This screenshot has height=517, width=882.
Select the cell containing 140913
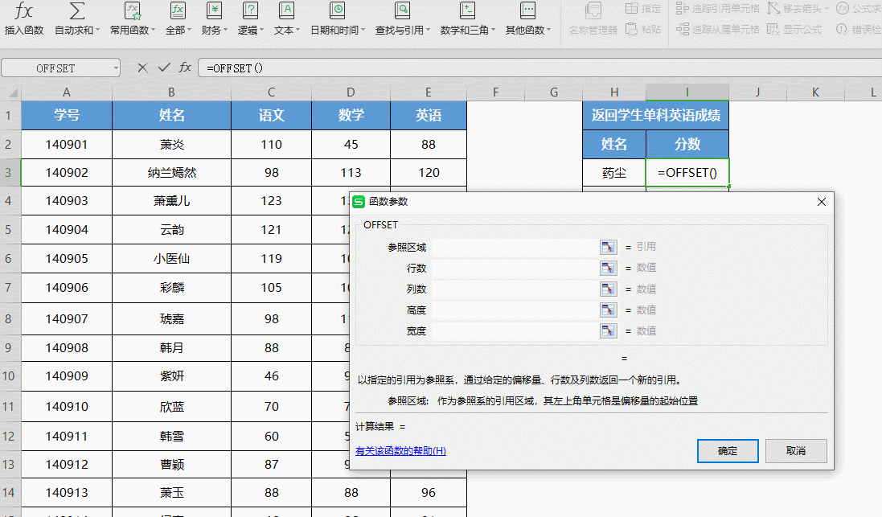point(67,493)
